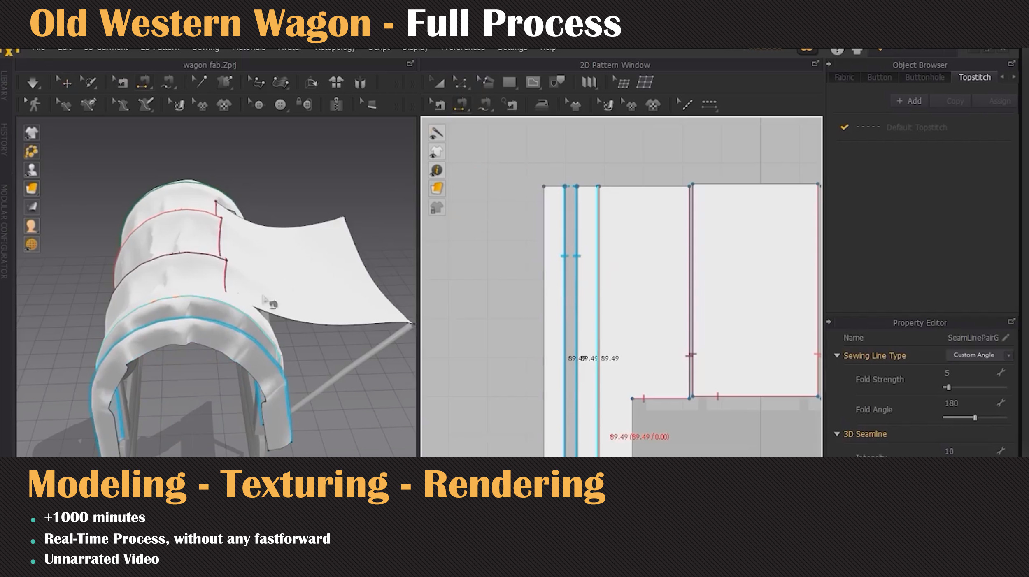Switch to the Buttonhole tab

(x=925, y=77)
